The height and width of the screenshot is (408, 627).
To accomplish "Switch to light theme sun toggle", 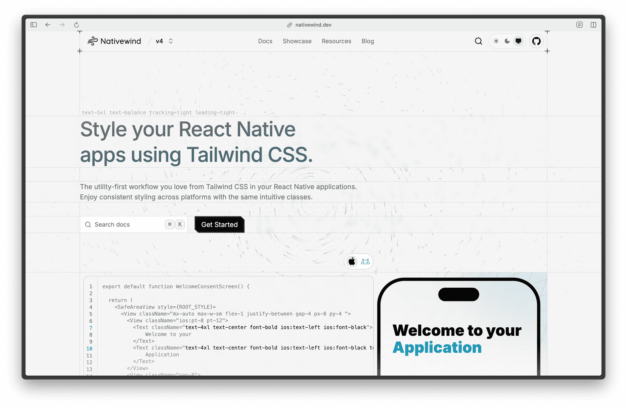I will coord(496,41).
